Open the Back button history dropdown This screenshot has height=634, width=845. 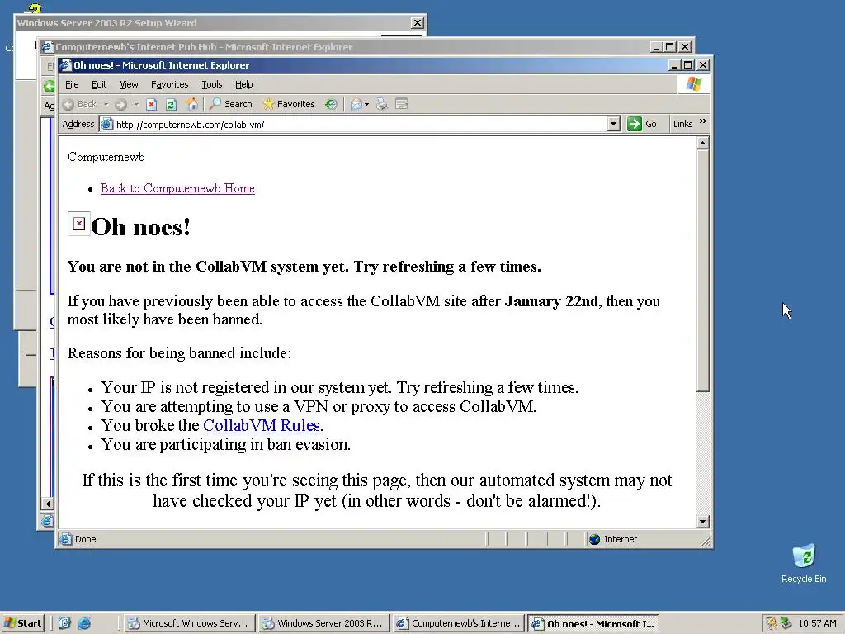point(106,104)
